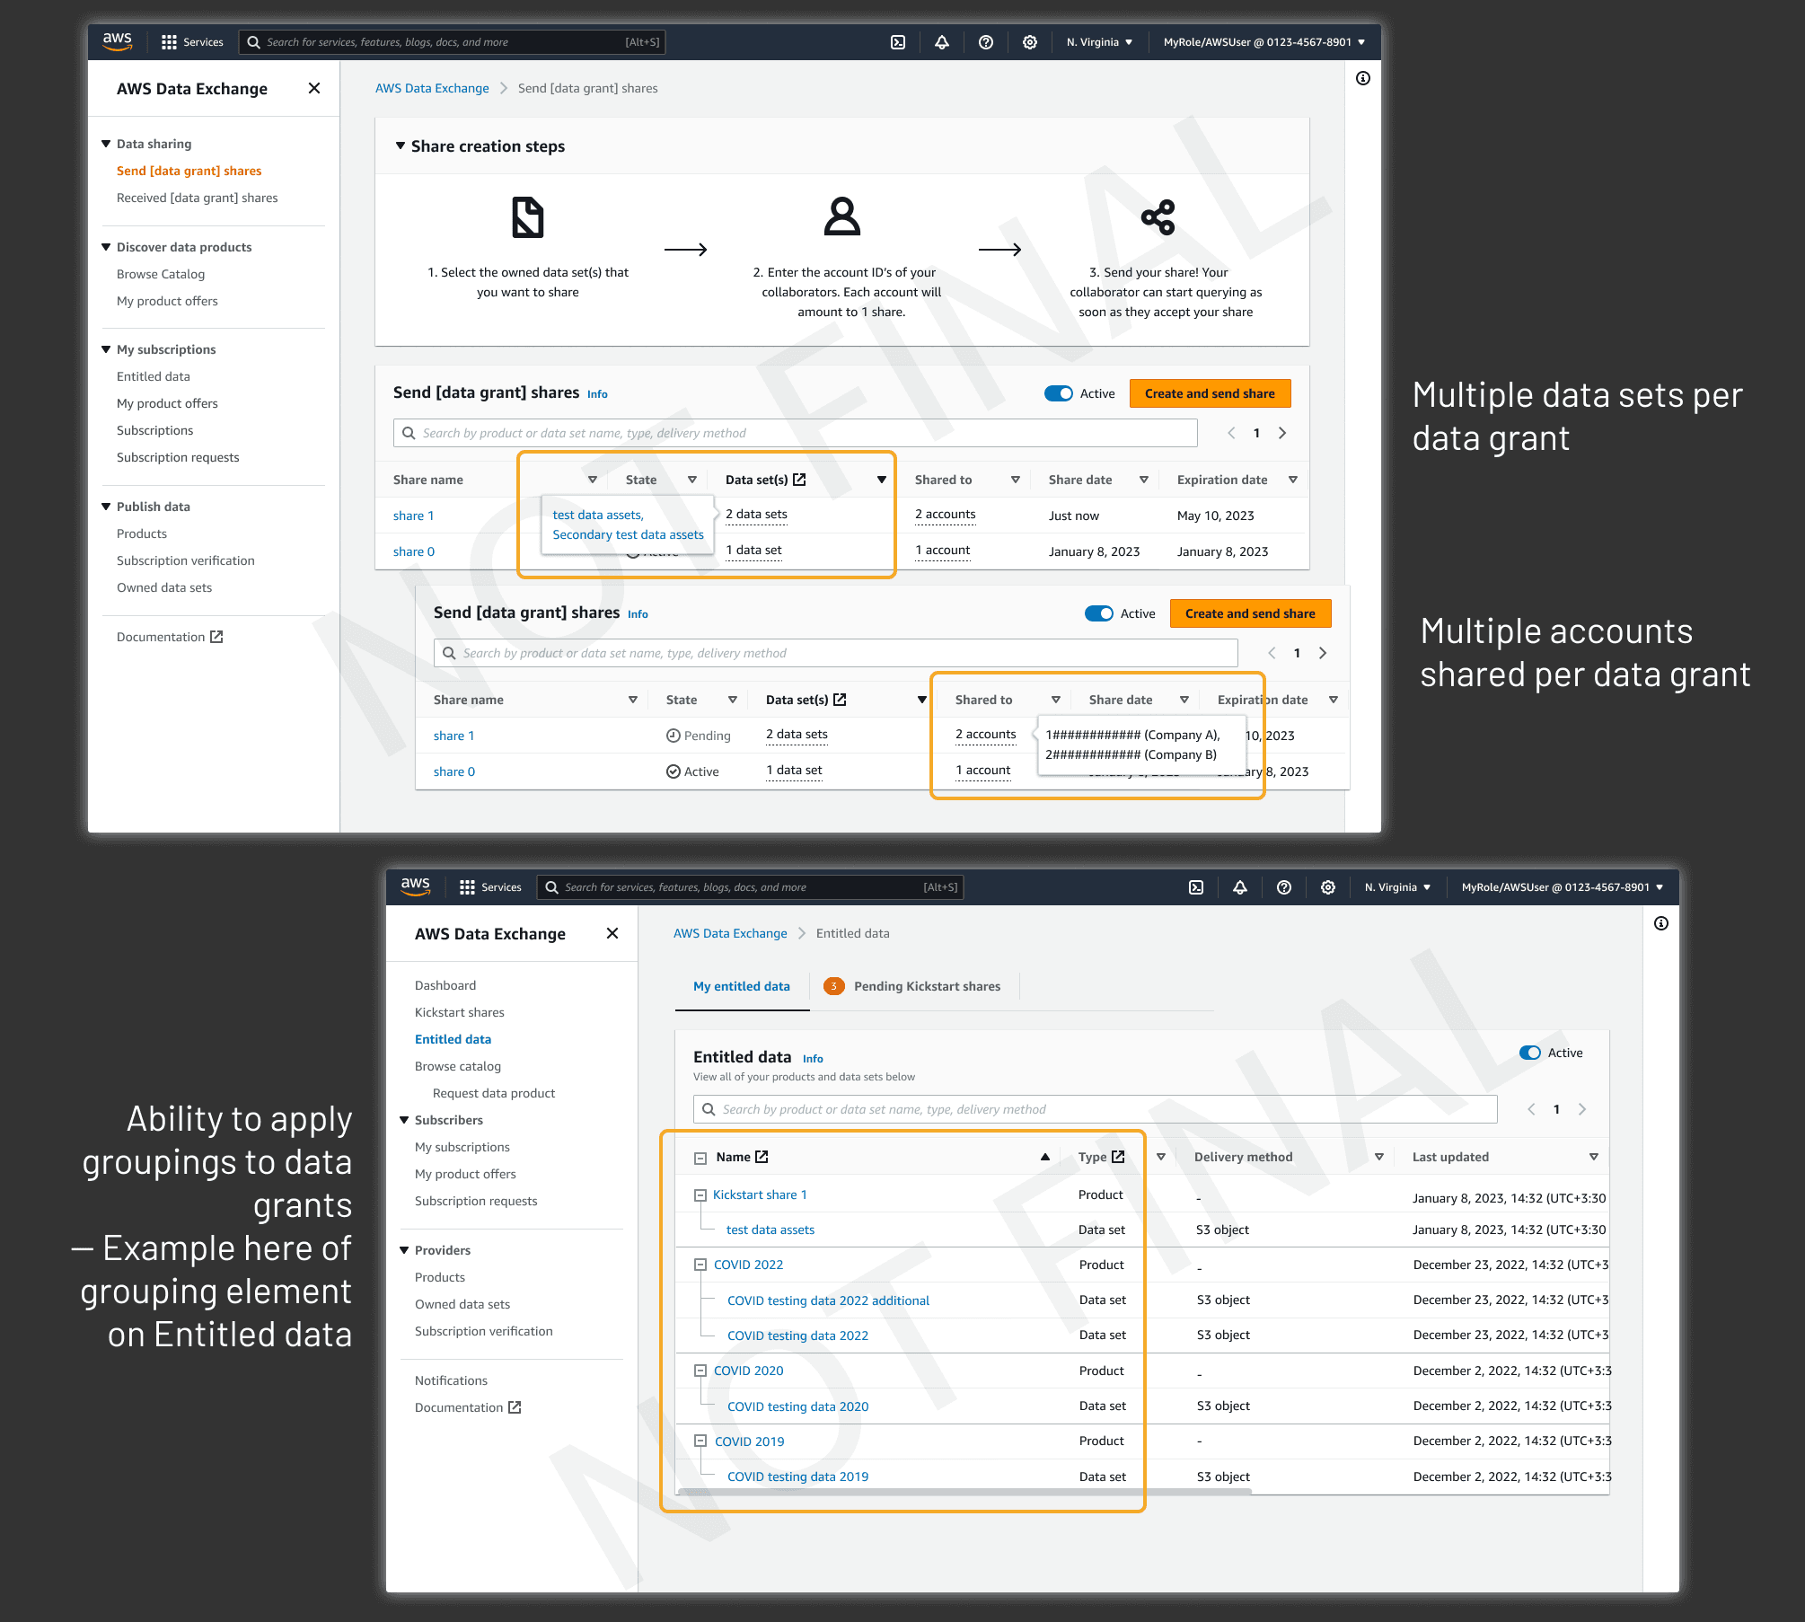
Task: Open the Services grid in the top console window
Action: coord(169,42)
